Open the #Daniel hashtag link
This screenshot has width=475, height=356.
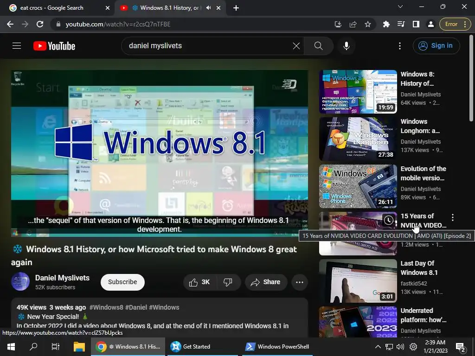coord(136,307)
